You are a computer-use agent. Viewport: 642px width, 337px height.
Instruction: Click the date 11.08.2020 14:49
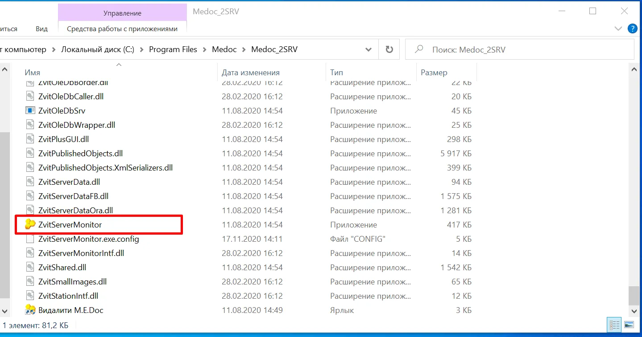(252, 310)
